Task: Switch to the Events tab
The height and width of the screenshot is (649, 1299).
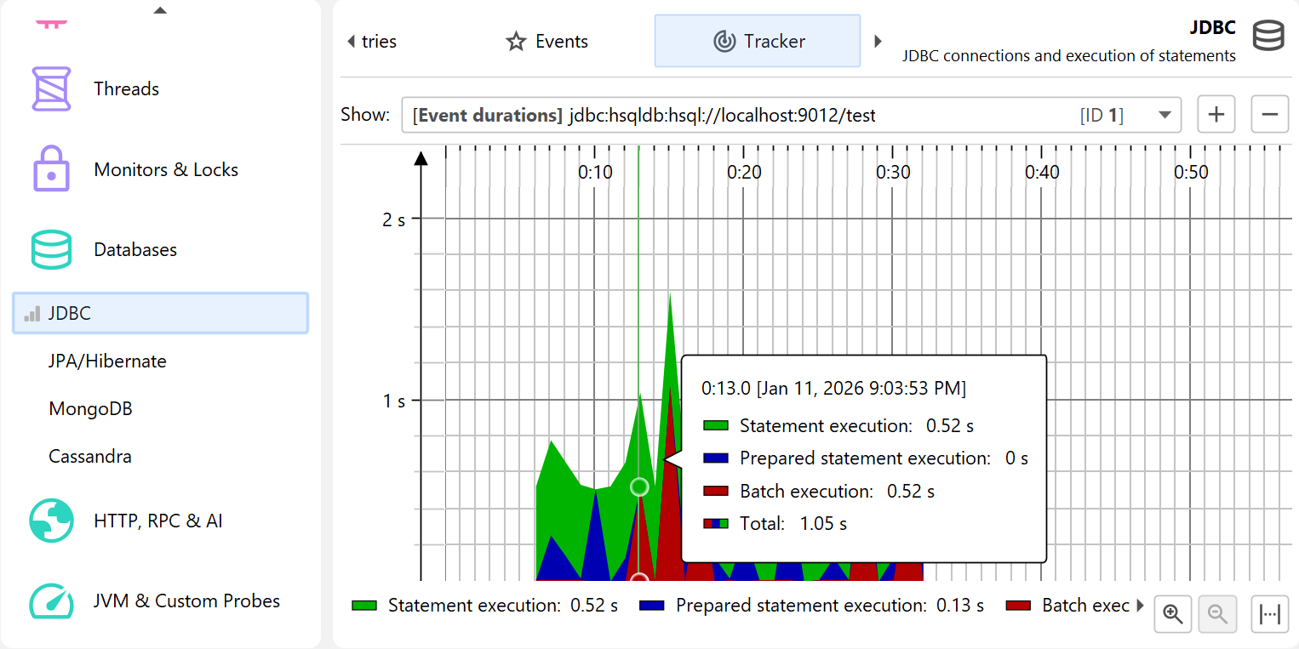Action: point(547,42)
